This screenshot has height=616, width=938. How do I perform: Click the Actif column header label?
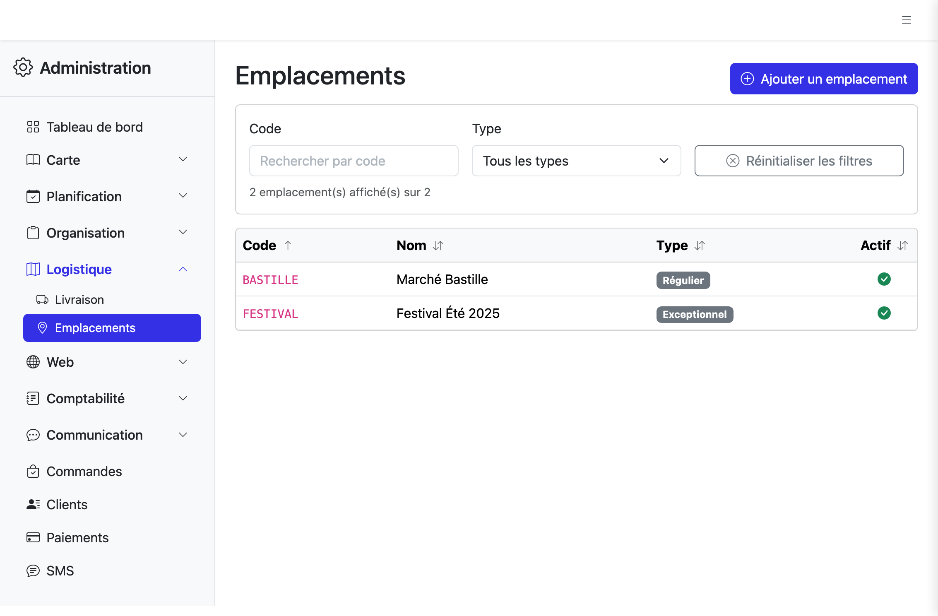pos(875,245)
